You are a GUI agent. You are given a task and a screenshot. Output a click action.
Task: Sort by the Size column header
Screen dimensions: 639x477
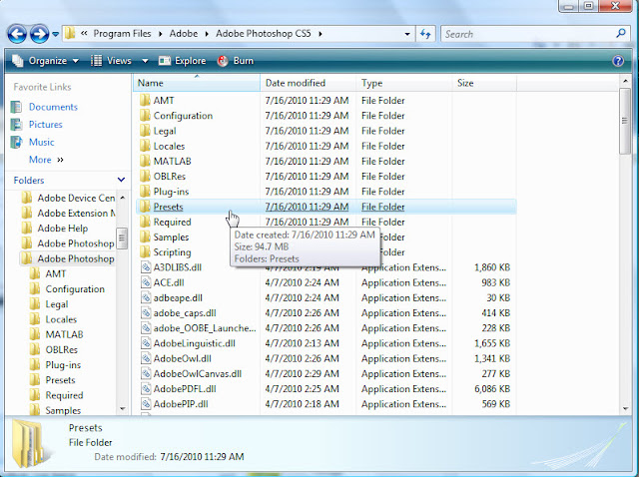pyautogui.click(x=484, y=83)
